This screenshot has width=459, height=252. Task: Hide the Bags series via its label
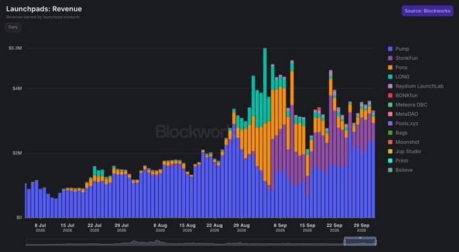point(401,133)
